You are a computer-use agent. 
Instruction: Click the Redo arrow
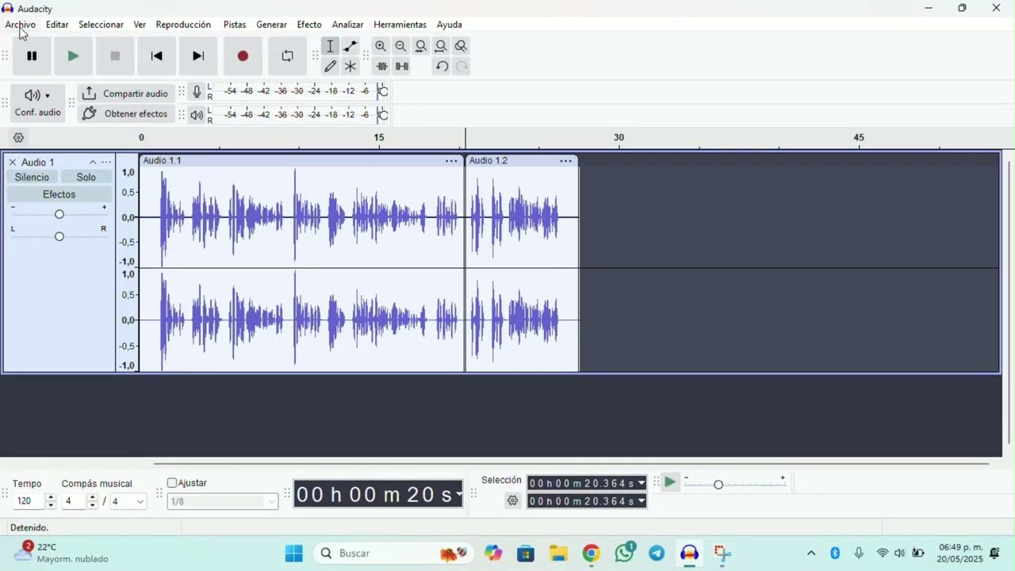pos(462,67)
